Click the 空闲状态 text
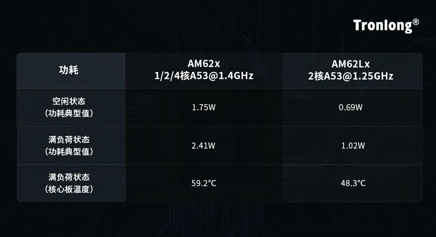The image size is (436, 237). (69, 101)
